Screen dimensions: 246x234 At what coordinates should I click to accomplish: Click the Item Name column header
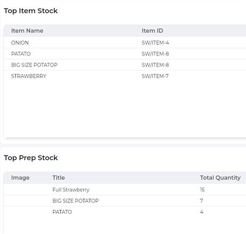pos(27,31)
